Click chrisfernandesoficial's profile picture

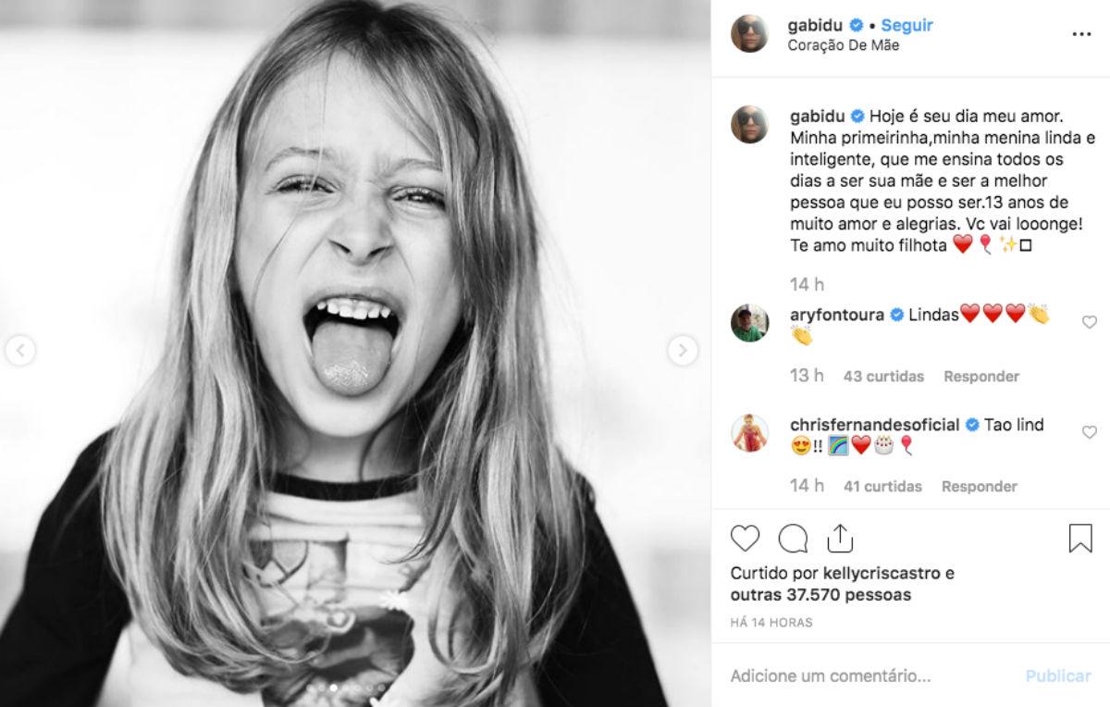pos(749,433)
